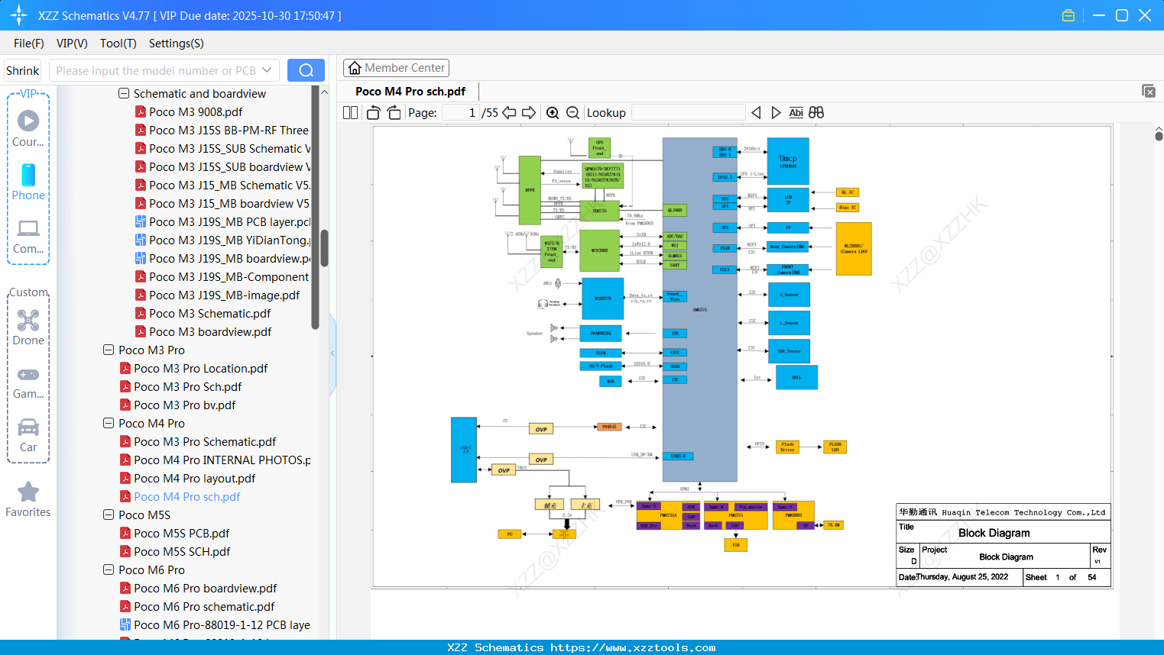Open Poco M3 Pro Schematic.pdf

[205, 442]
